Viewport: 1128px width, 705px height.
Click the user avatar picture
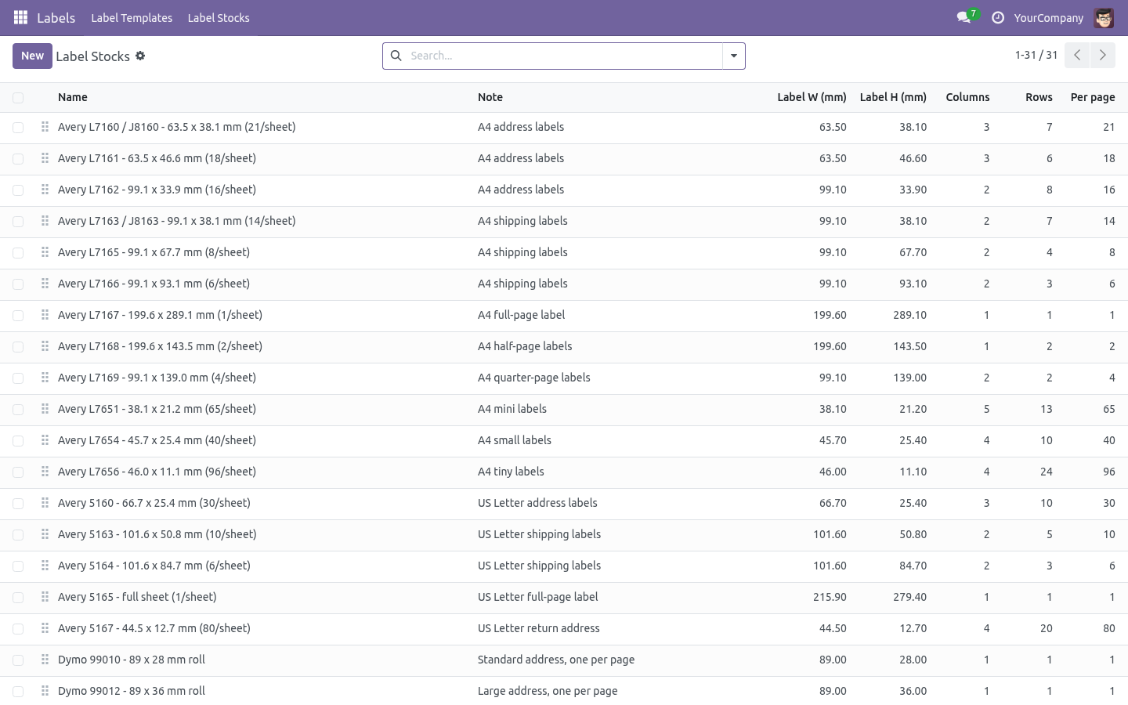[1104, 17]
